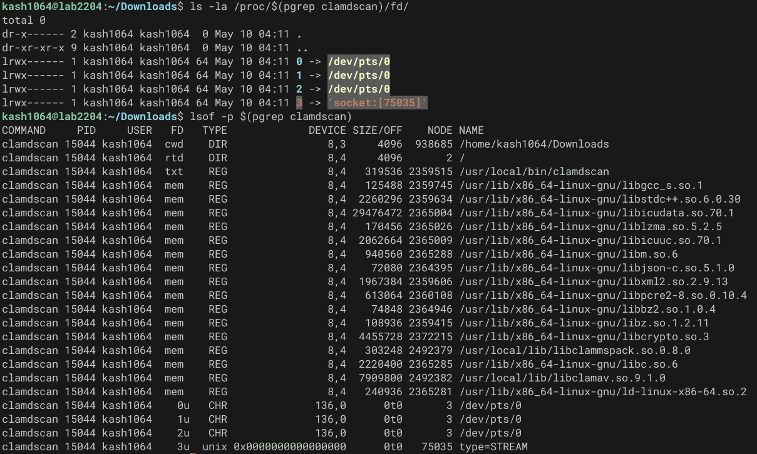Select the /usr/local/bin/clamdscan path
This screenshot has height=454, width=757.
coord(534,171)
